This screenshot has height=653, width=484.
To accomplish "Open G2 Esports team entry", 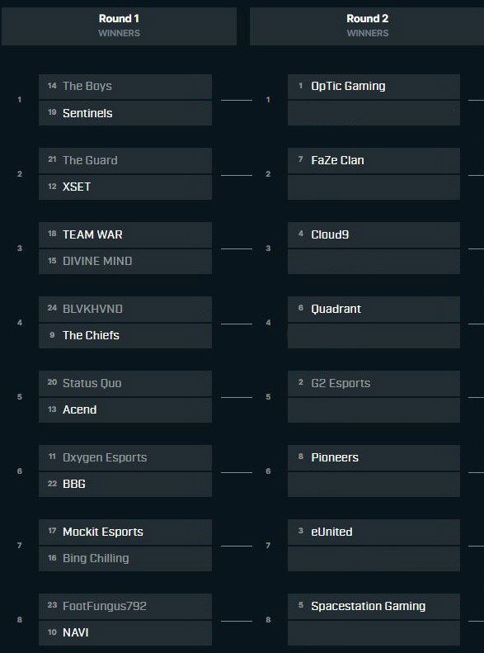I will click(374, 384).
